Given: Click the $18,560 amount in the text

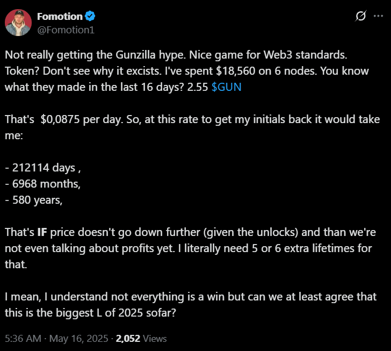Looking at the screenshot, I should point(236,71).
